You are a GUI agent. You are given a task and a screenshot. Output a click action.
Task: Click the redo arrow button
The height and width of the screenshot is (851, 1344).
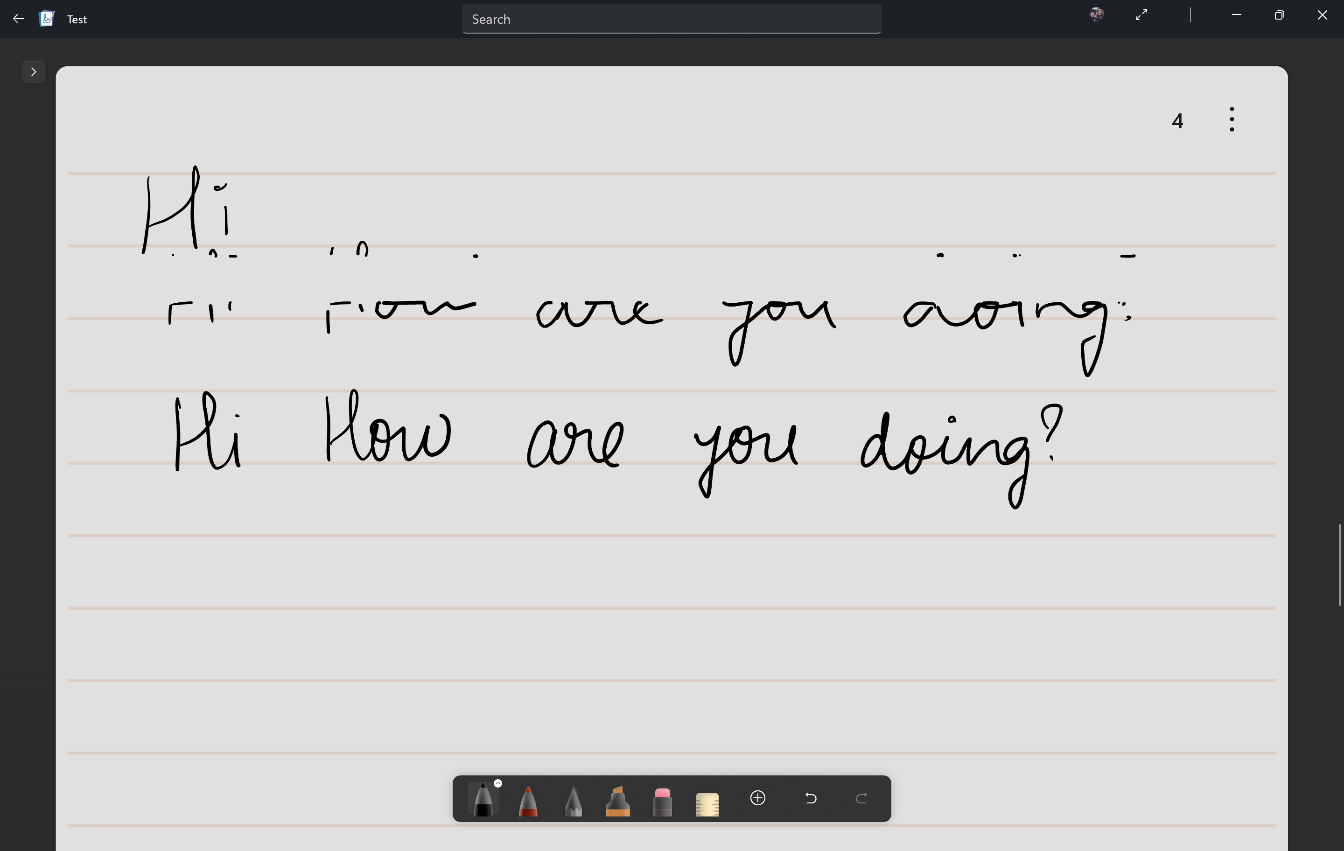[861, 798]
